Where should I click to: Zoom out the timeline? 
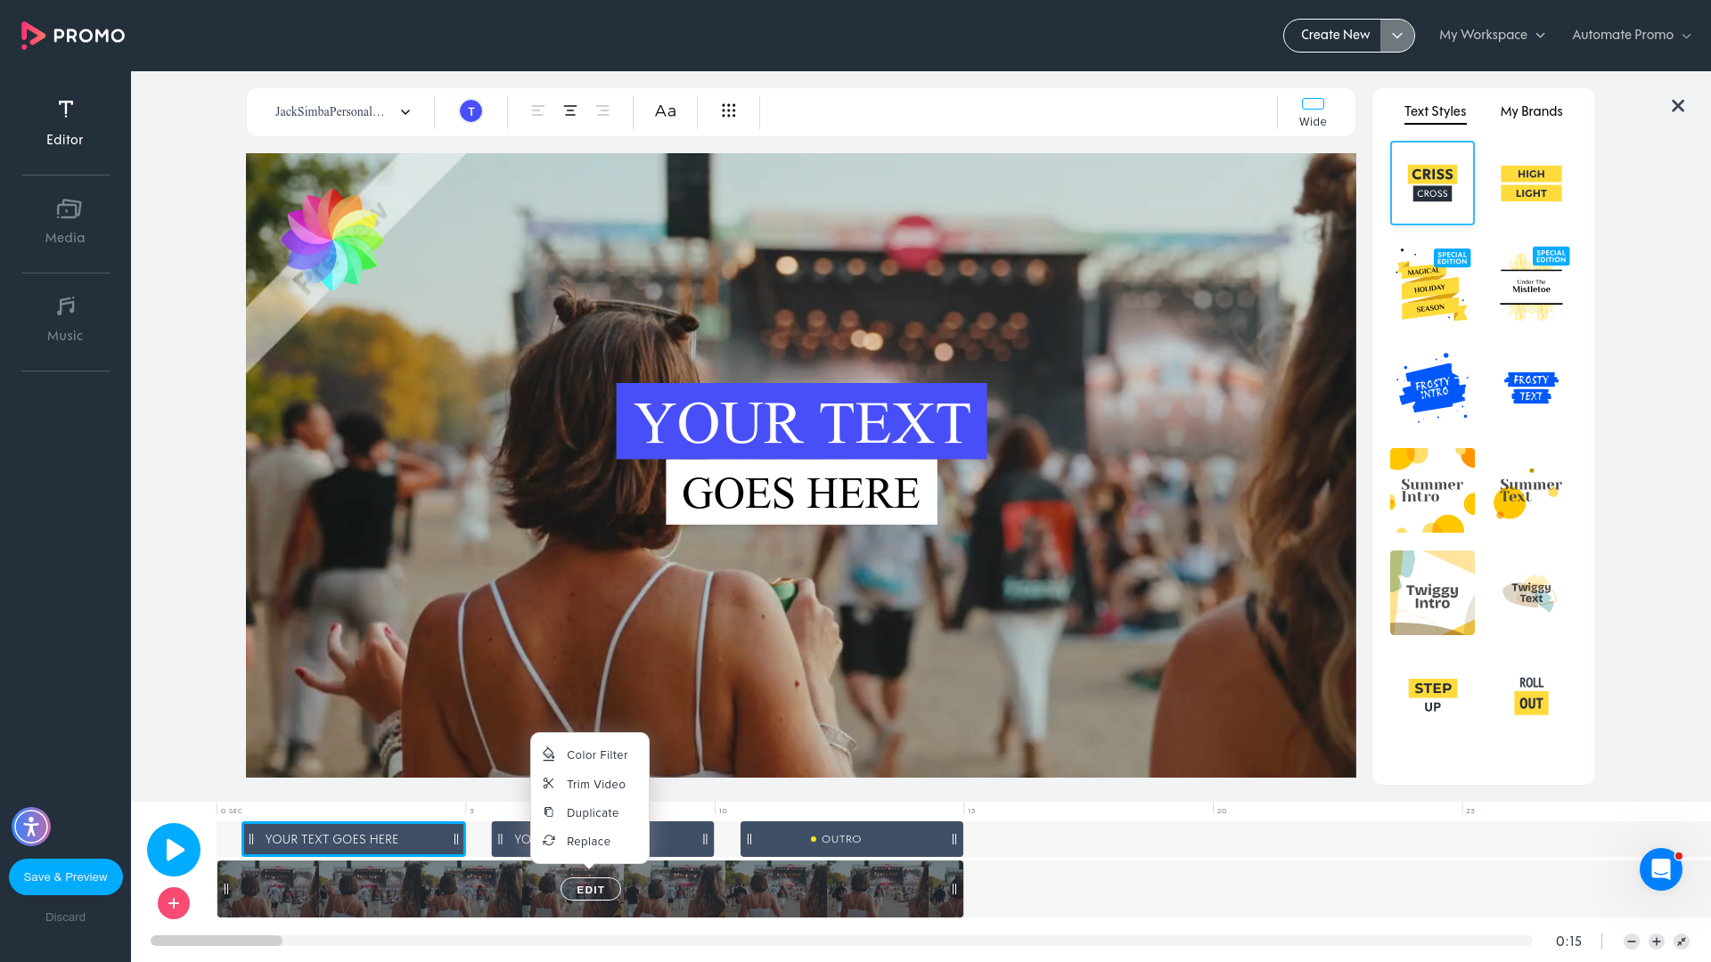point(1632,942)
